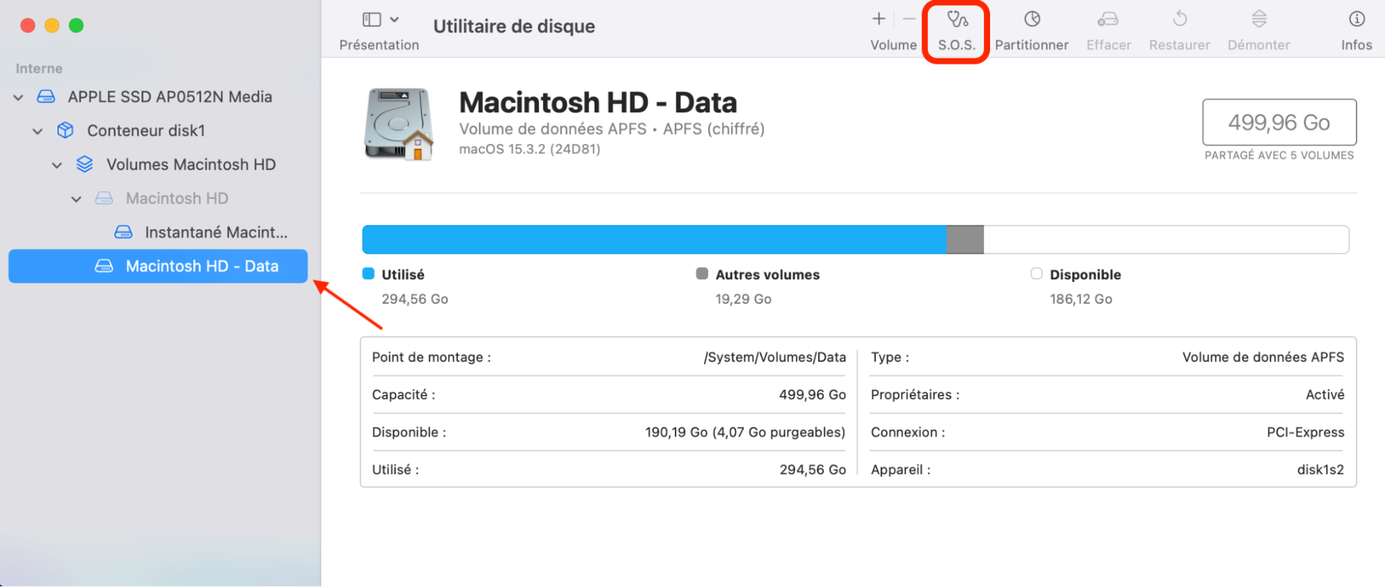Remove volume with the minus icon

909,19
